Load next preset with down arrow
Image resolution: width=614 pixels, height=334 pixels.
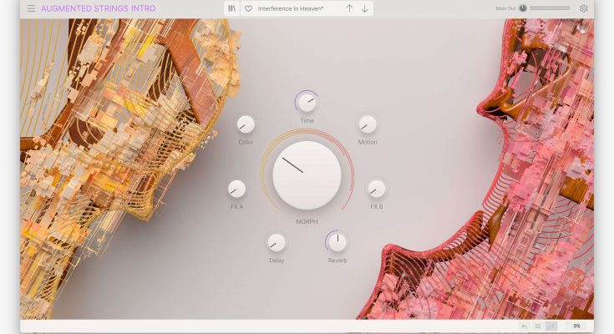point(365,8)
